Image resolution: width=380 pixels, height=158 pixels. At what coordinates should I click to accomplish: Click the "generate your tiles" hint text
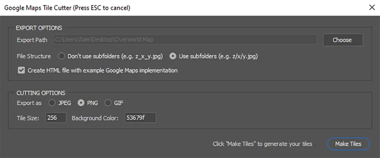pos(288,144)
